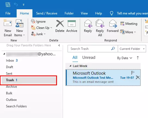Click the Reply All button
148x118 pixels.
[x=100, y=28]
